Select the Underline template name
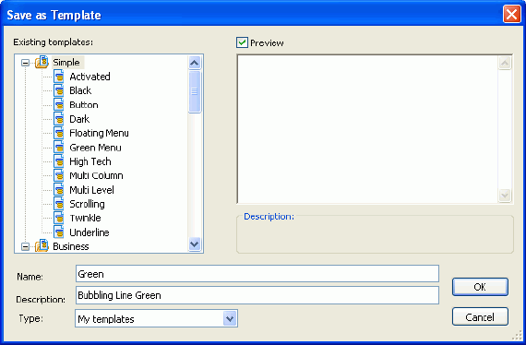 tap(90, 232)
